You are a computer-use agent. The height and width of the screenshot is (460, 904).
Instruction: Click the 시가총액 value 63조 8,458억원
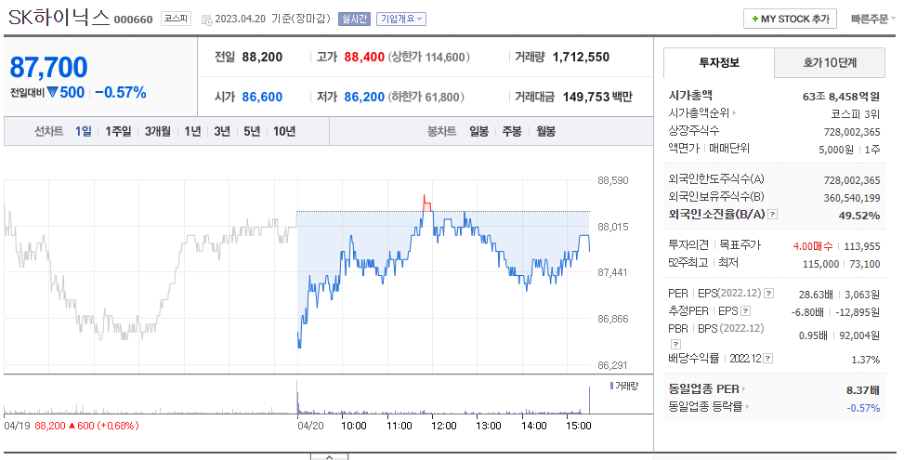click(x=841, y=97)
